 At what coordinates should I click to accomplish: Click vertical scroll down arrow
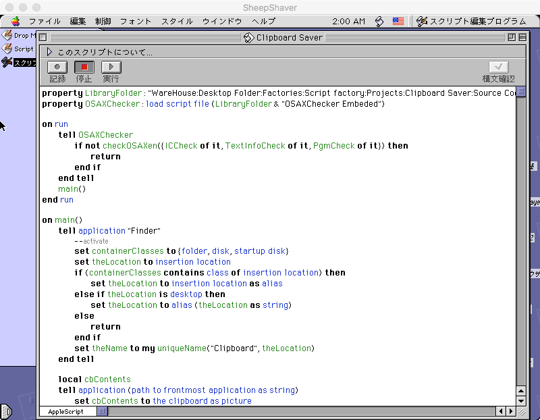pos(521,401)
